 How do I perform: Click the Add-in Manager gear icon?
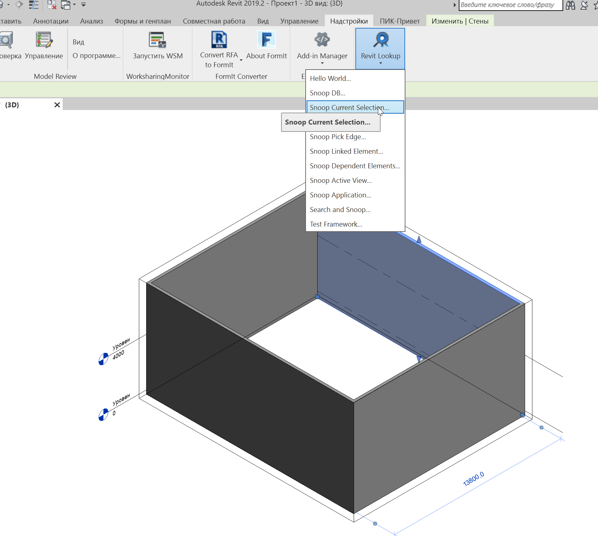(322, 39)
